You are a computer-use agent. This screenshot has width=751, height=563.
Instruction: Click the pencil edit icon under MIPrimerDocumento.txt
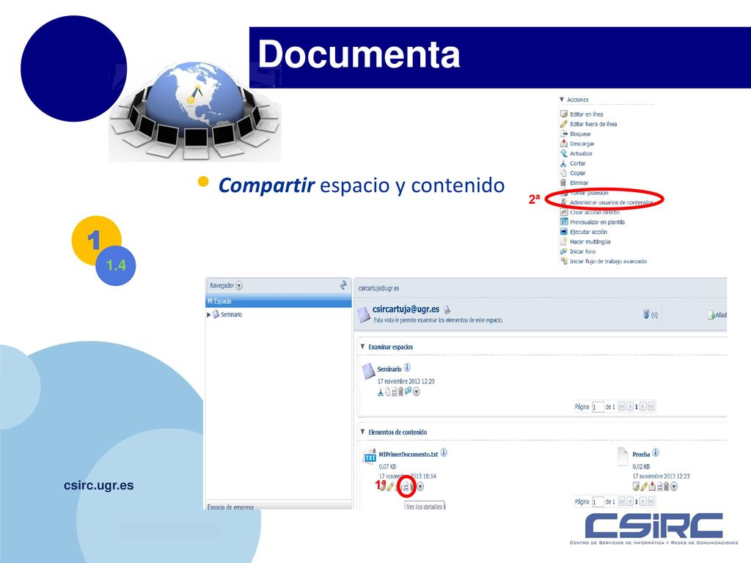pyautogui.click(x=390, y=487)
